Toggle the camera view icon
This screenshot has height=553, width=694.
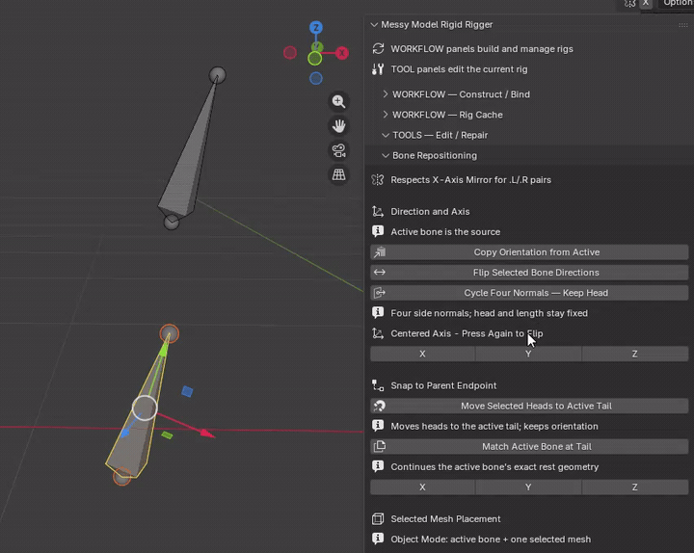338,150
